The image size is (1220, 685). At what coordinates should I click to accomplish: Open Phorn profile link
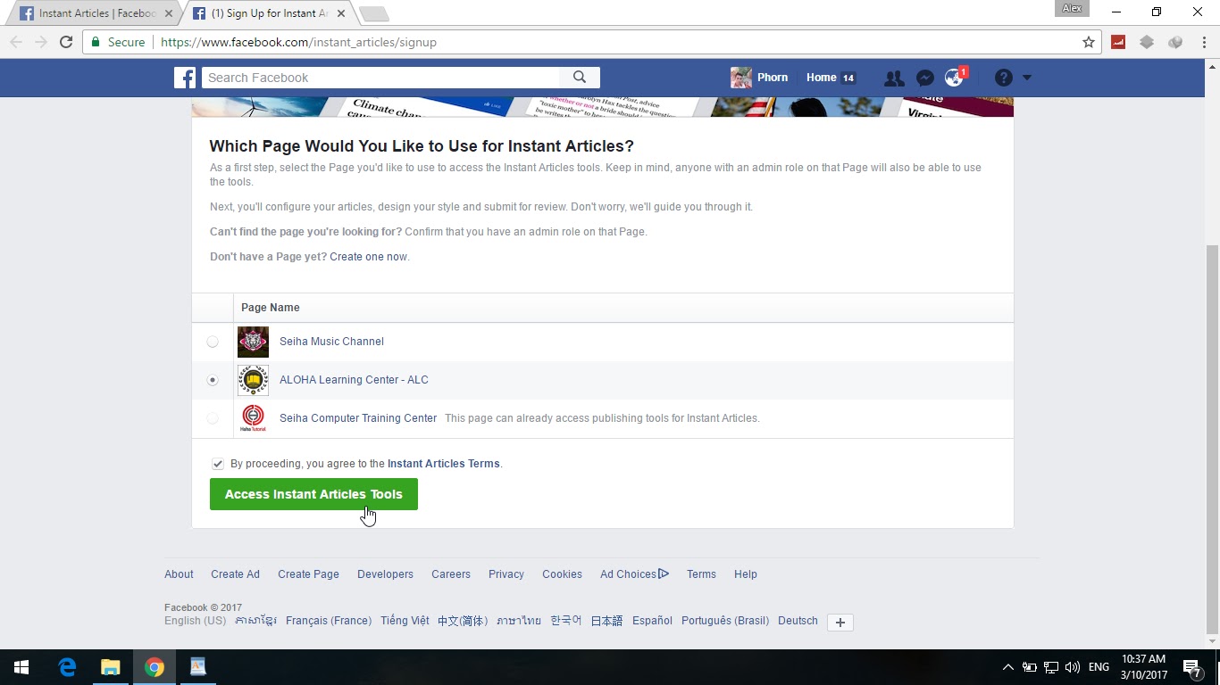773,78
